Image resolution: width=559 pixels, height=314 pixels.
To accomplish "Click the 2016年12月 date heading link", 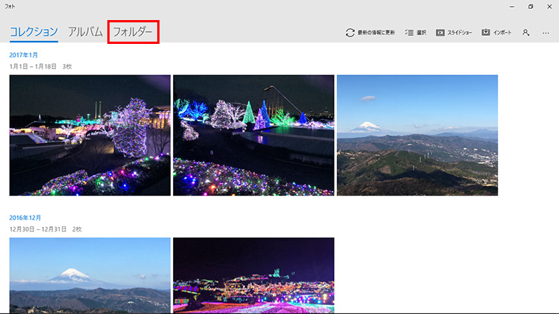I will 25,217.
